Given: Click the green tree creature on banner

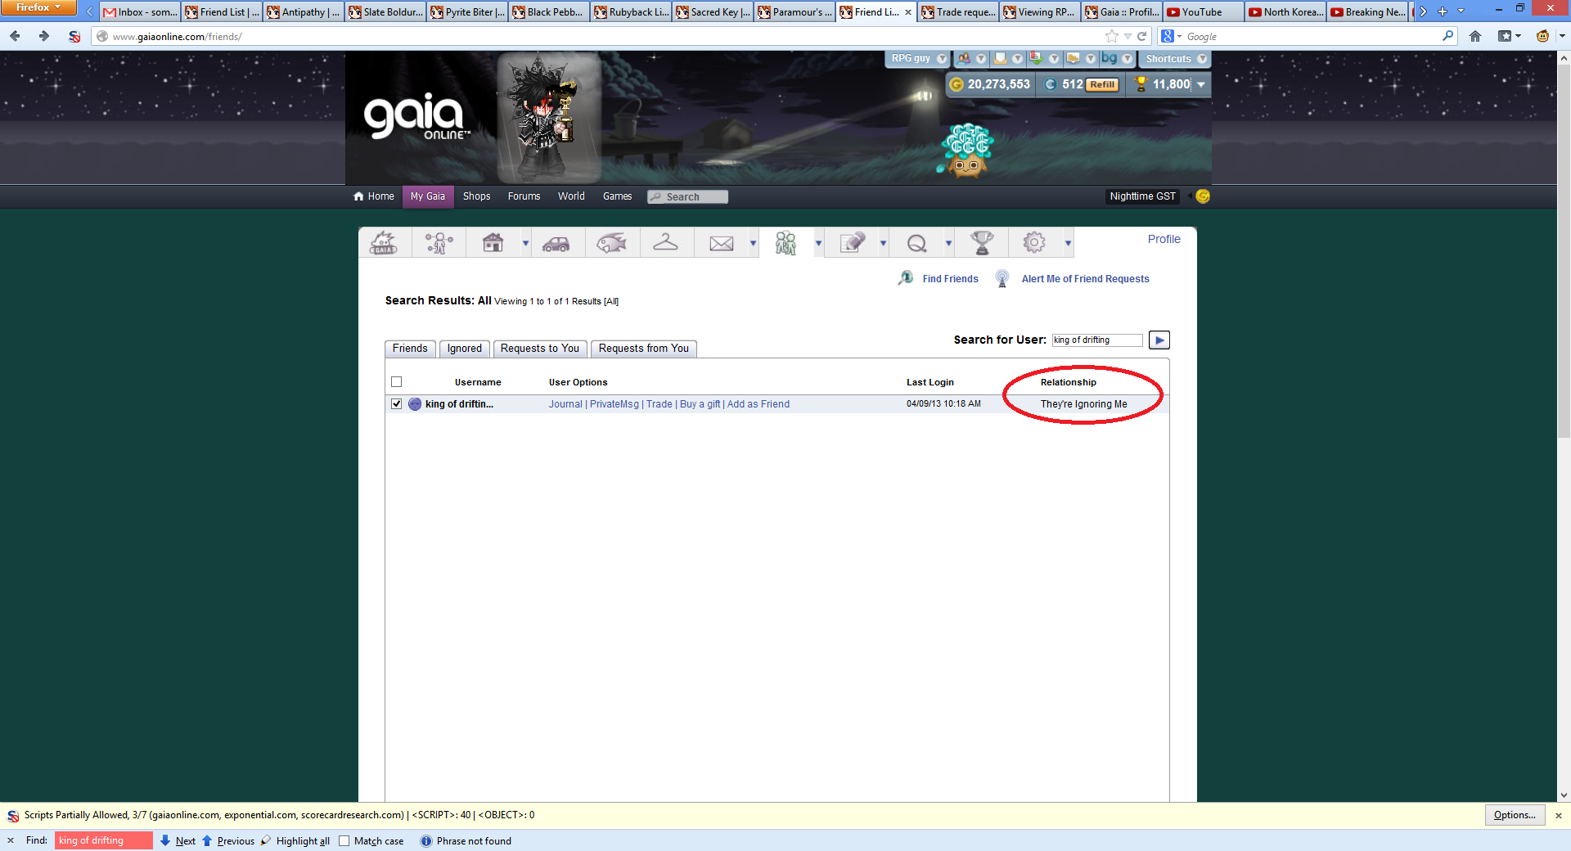Looking at the screenshot, I should click(967, 150).
